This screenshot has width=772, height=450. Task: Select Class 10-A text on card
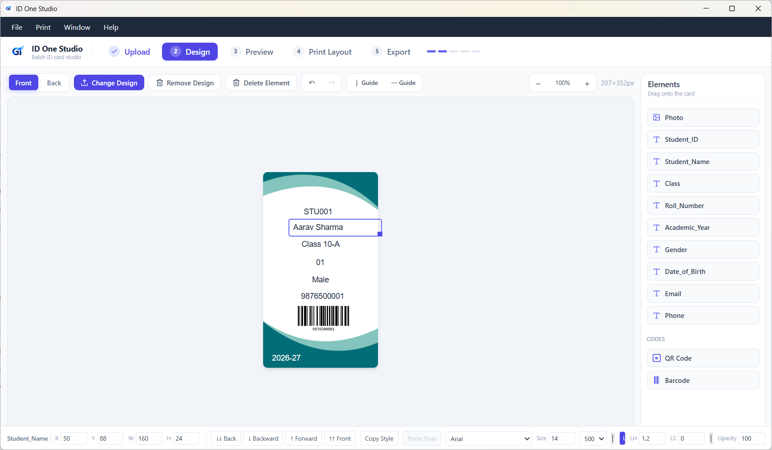(321, 244)
